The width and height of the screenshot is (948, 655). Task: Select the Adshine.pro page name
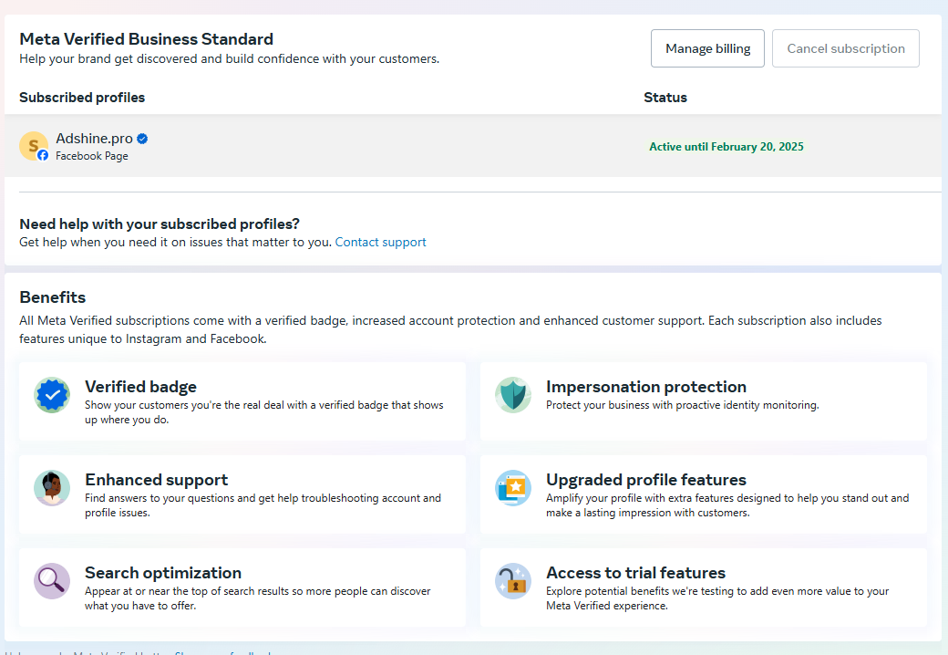point(94,139)
